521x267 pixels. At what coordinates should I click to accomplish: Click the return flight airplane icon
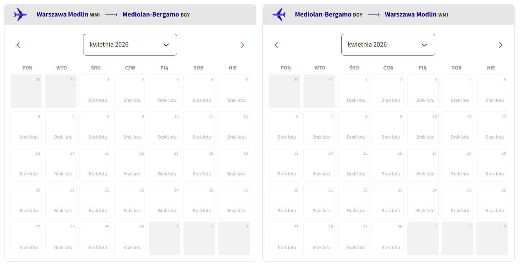click(279, 15)
